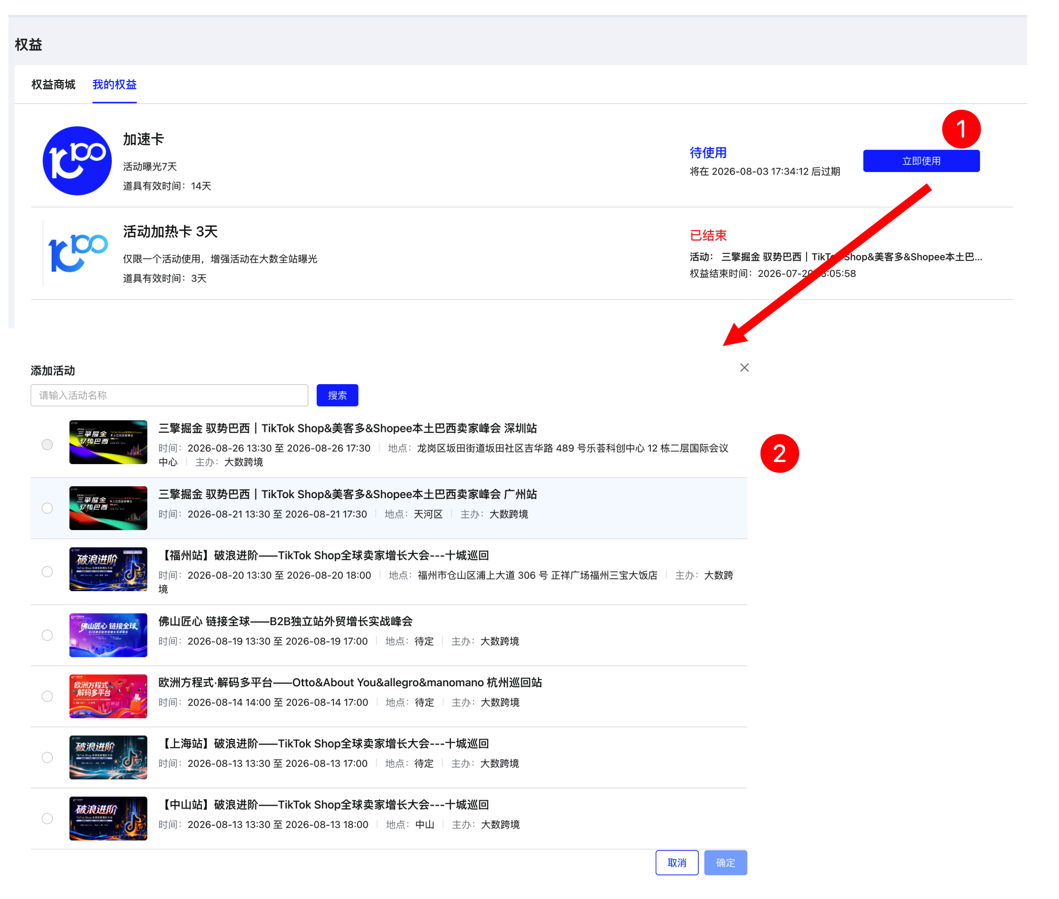This screenshot has height=899, width=1059.
Task: Click the 龙岗区坂田街道 address text
Action: click(443, 455)
